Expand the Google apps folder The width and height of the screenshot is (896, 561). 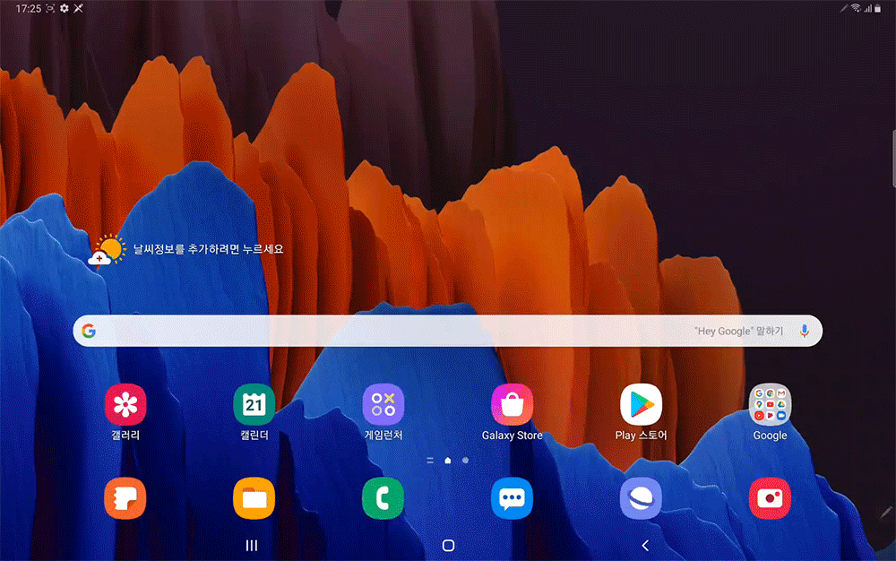click(x=770, y=405)
